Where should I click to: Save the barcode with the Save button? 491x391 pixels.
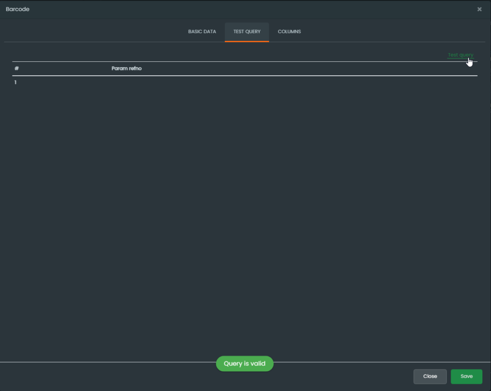[466, 376]
